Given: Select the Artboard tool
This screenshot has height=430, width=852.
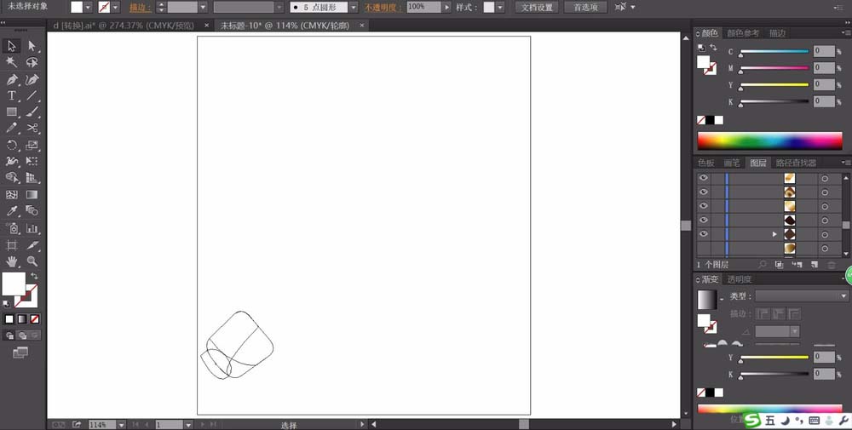Looking at the screenshot, I should click(x=12, y=245).
